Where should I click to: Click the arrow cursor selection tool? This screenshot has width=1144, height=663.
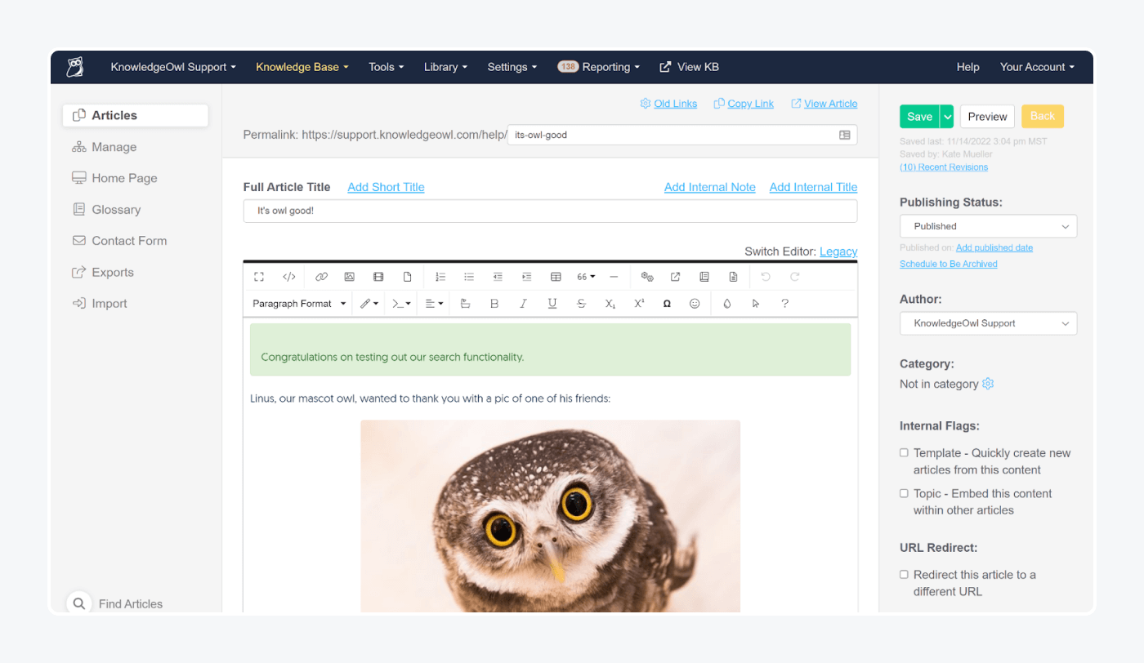pyautogui.click(x=756, y=303)
